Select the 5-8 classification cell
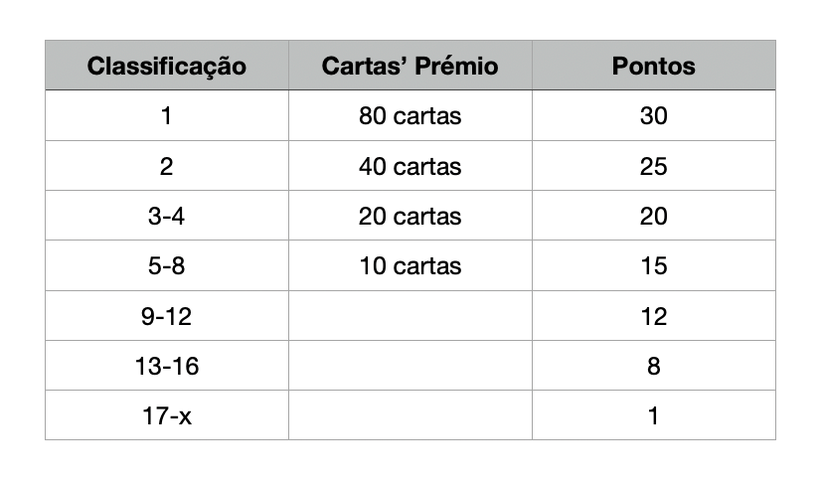 [166, 265]
